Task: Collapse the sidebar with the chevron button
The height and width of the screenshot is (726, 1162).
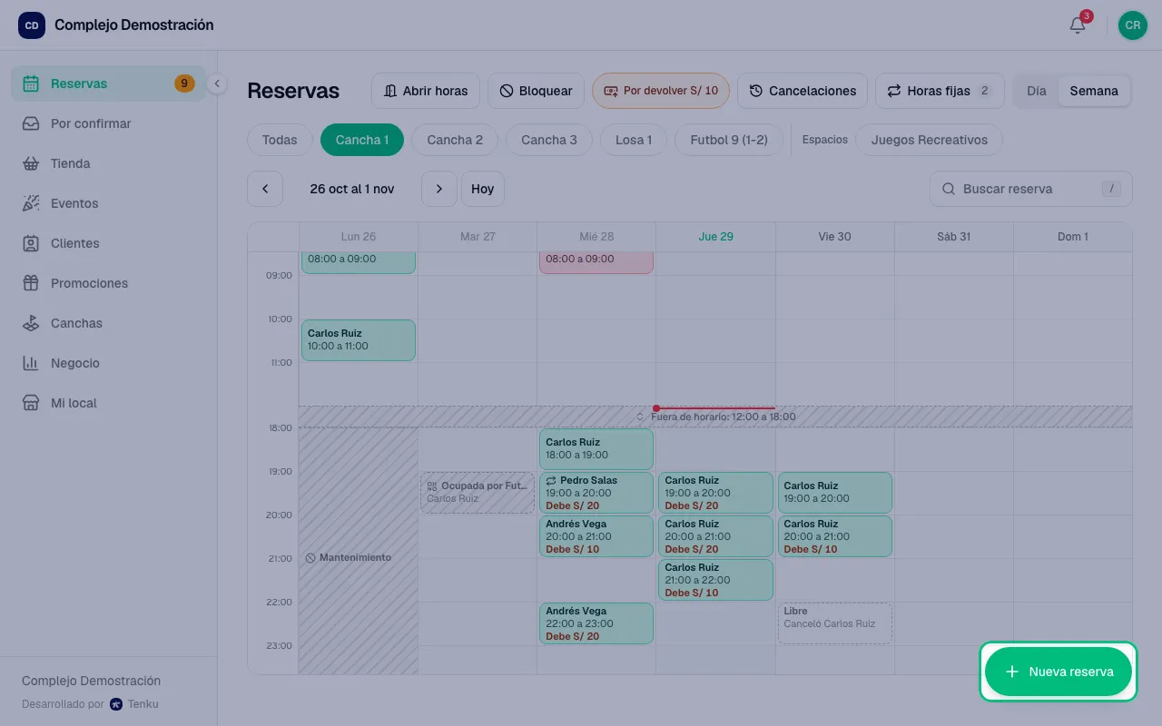Action: [216, 83]
